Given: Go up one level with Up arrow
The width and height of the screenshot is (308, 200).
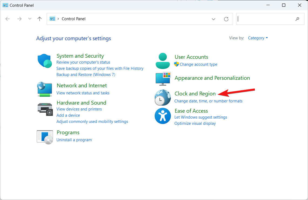Looking at the screenshot, I should 40,19.
